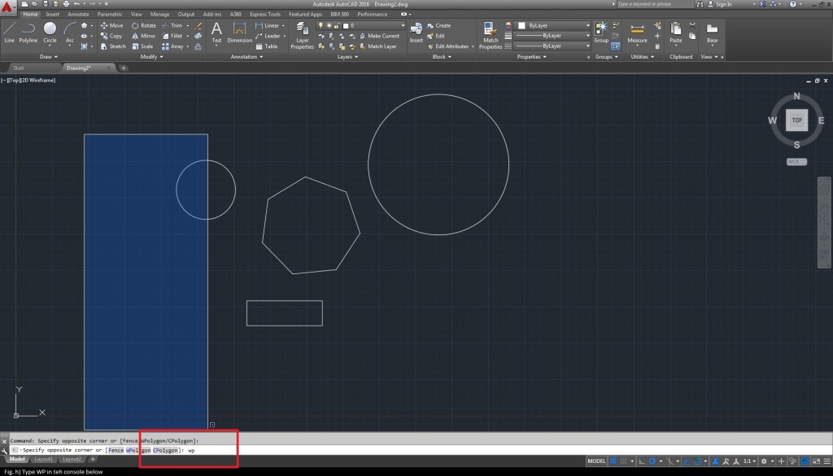Click the TOP face of ViewCube
The image size is (833, 476).
tap(796, 120)
